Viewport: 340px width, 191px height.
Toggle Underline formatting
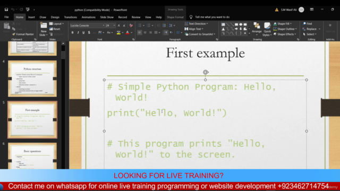pos(83,32)
